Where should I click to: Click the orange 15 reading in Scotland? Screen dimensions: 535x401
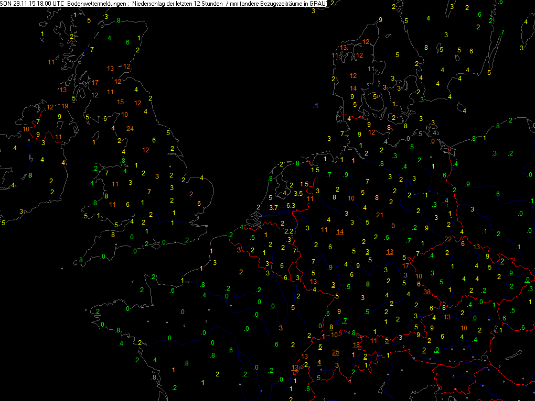tap(120, 102)
